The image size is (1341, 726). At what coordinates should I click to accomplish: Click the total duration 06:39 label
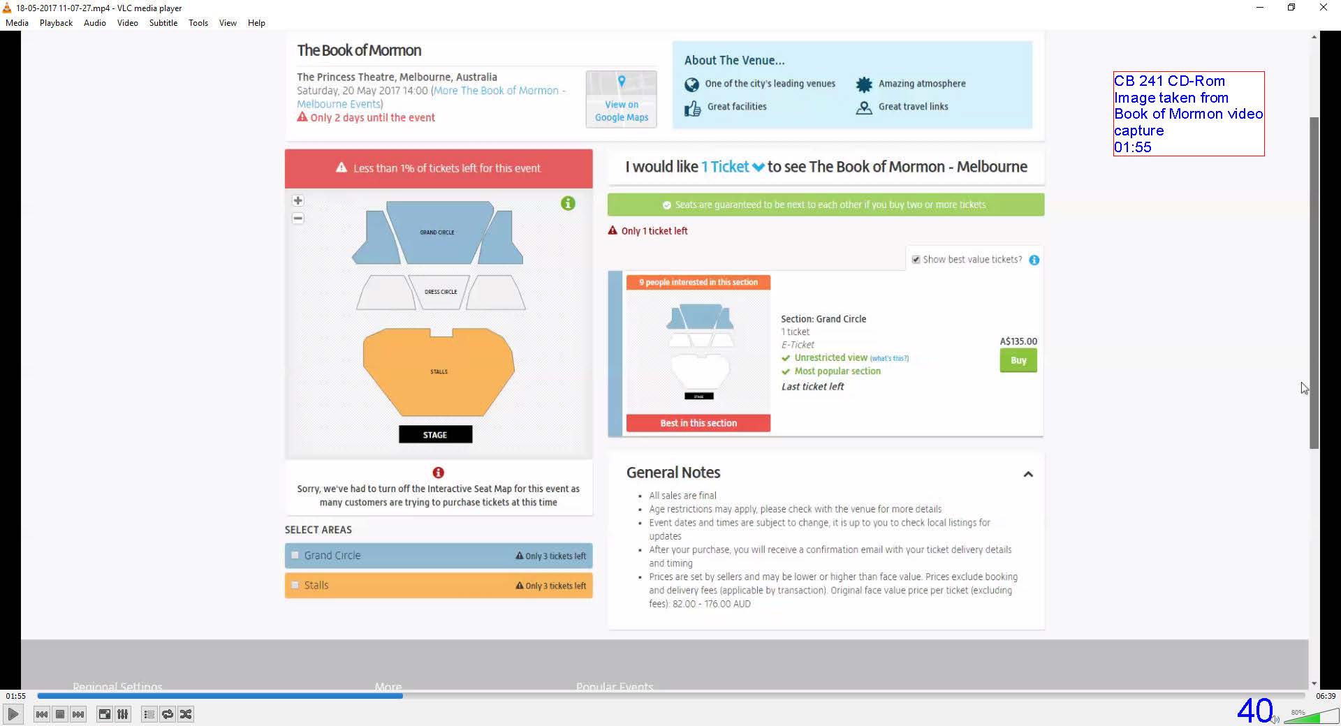tap(1326, 696)
